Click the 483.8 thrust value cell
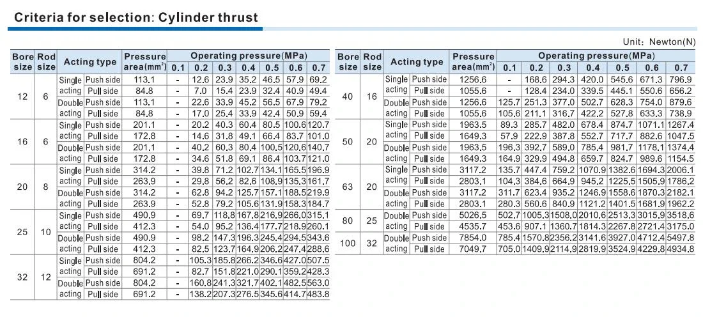 click(318, 295)
